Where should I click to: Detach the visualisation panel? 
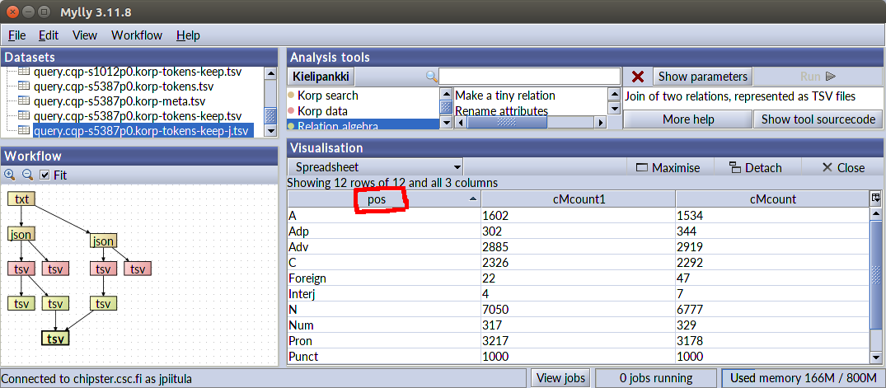coord(755,167)
